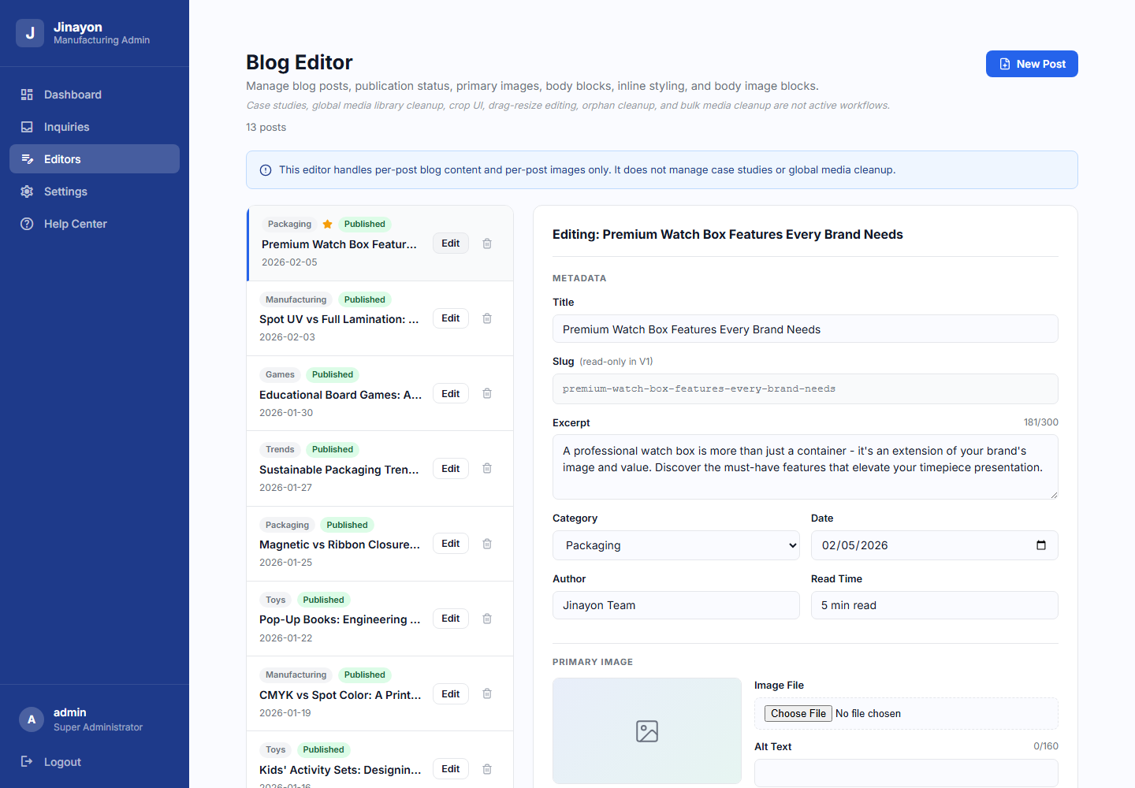This screenshot has height=788, width=1135.
Task: Open the Help Center sidebar item
Action: point(95,224)
